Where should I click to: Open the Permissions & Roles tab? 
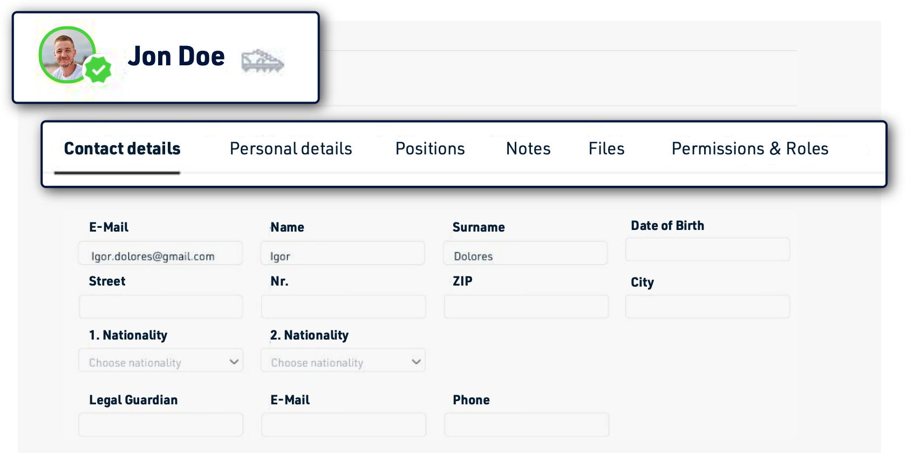(749, 149)
